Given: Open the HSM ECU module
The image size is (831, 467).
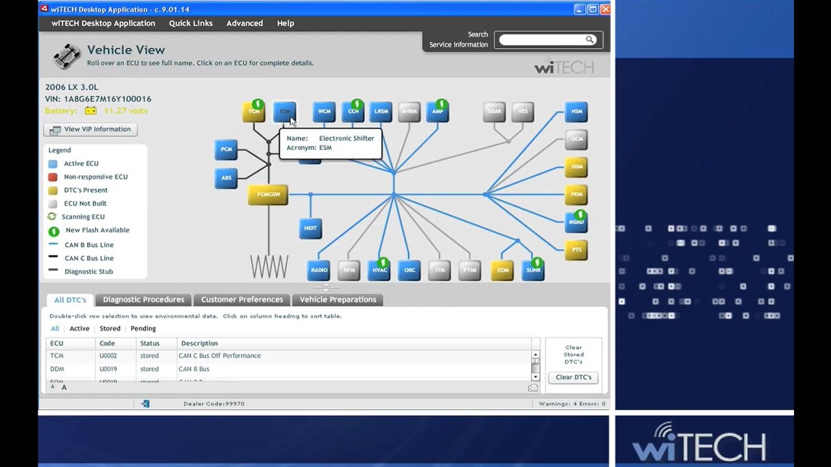Looking at the screenshot, I should point(577,112).
